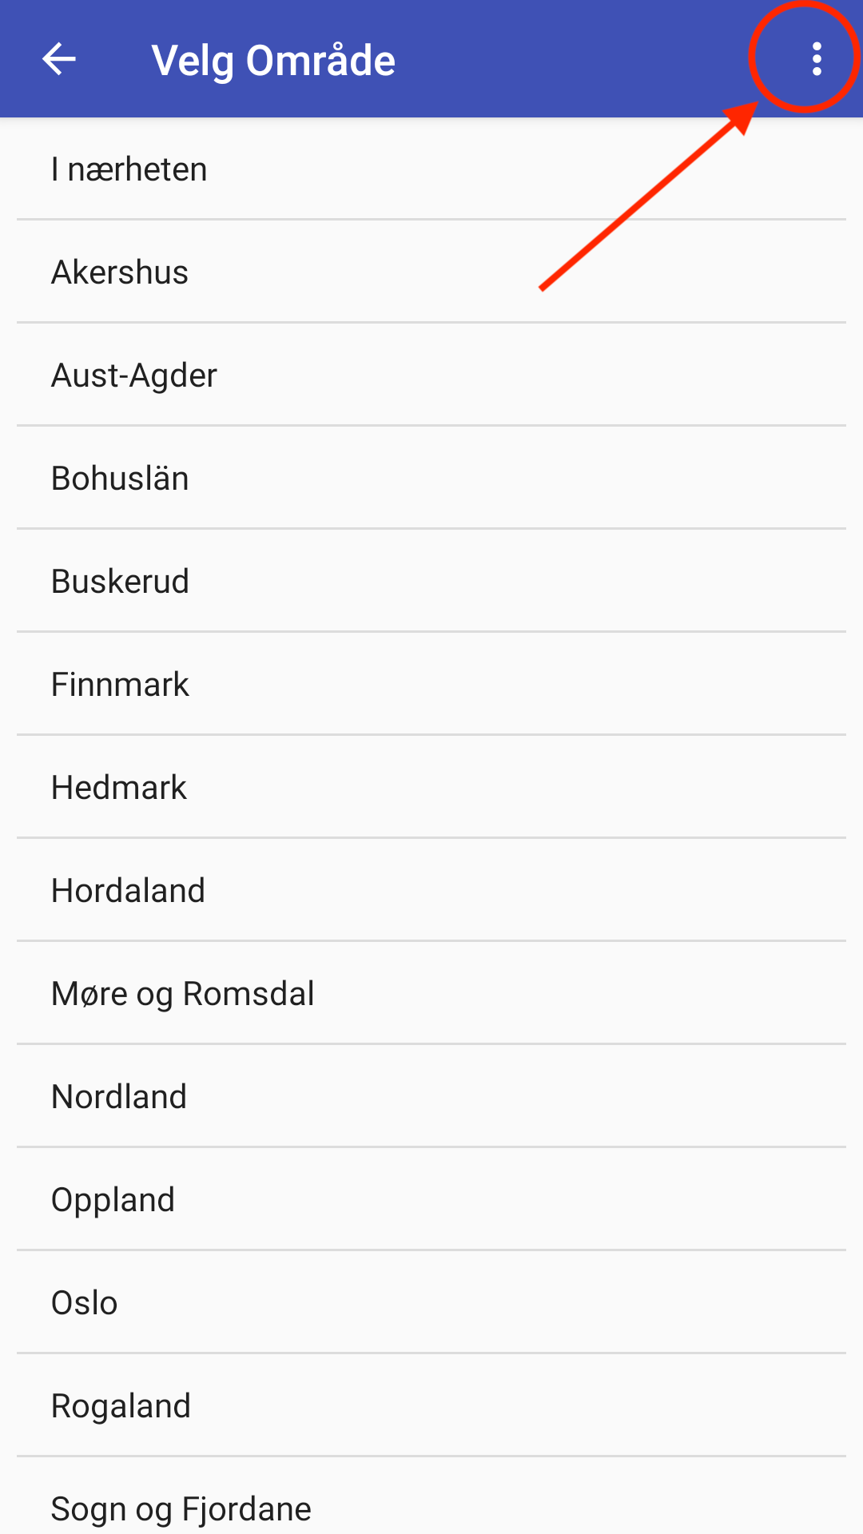Select the I nærheten option
This screenshot has width=863, height=1534.
(x=431, y=169)
